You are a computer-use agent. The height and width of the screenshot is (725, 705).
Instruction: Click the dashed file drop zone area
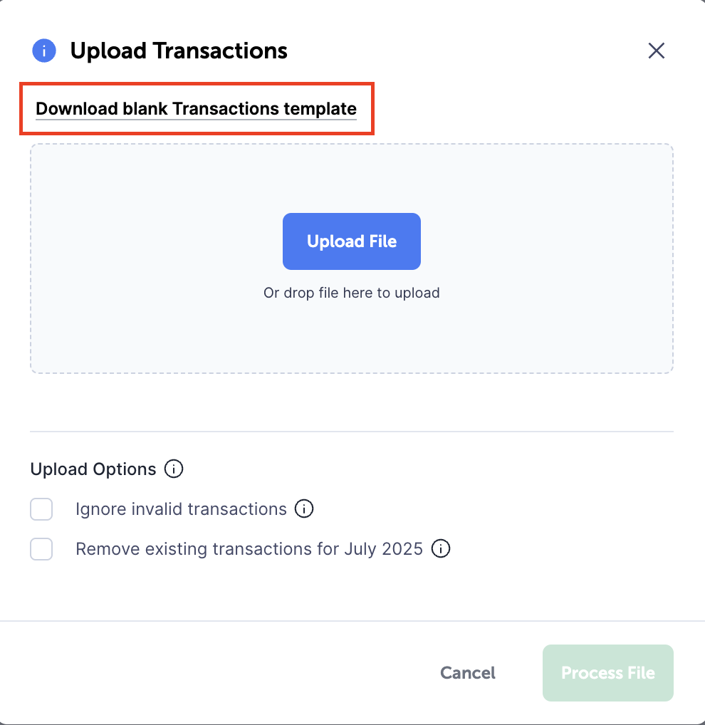pyautogui.click(x=352, y=336)
